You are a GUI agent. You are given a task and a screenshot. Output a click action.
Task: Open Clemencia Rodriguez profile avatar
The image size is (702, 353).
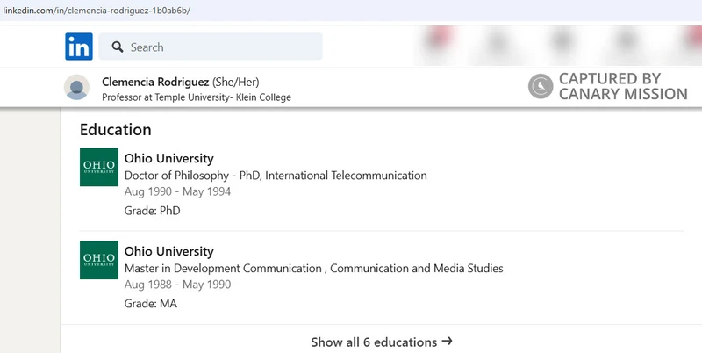(x=76, y=87)
